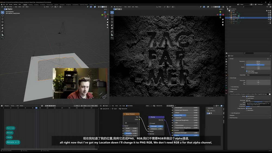Toggle Use Nodes checkbox in shader editor
Screen dimensions: 272x153
pos(127,106)
